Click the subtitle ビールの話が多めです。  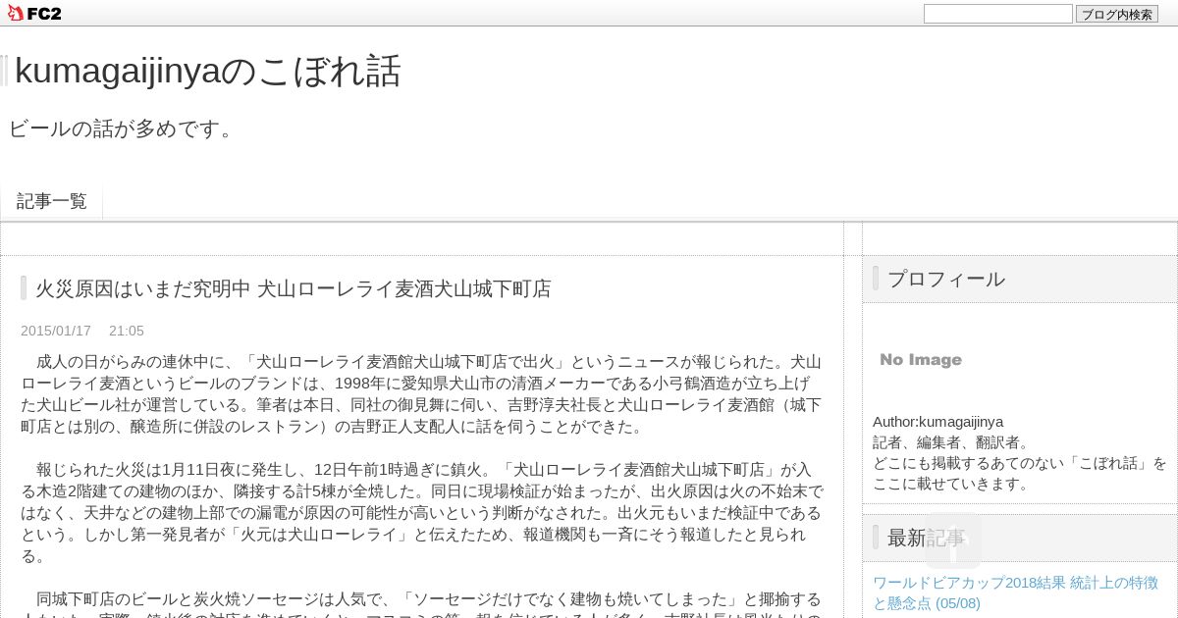point(124,129)
